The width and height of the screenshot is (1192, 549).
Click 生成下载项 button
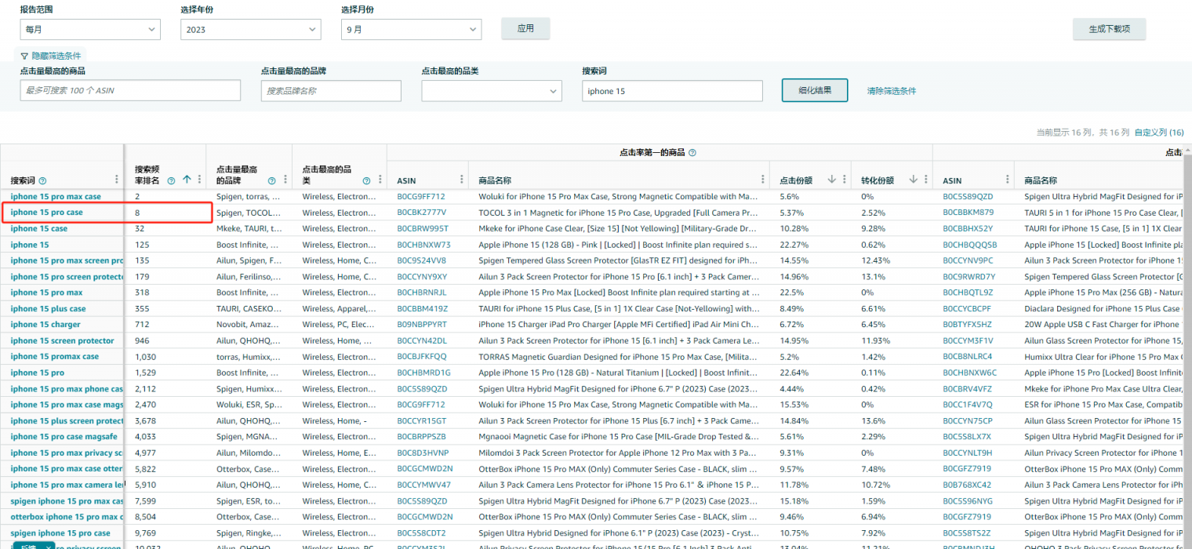point(1109,29)
